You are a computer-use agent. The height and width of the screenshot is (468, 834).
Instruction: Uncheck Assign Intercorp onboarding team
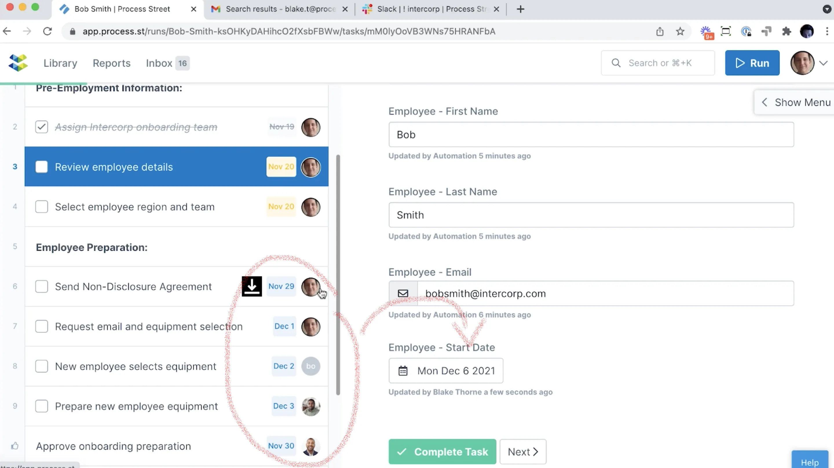41,127
